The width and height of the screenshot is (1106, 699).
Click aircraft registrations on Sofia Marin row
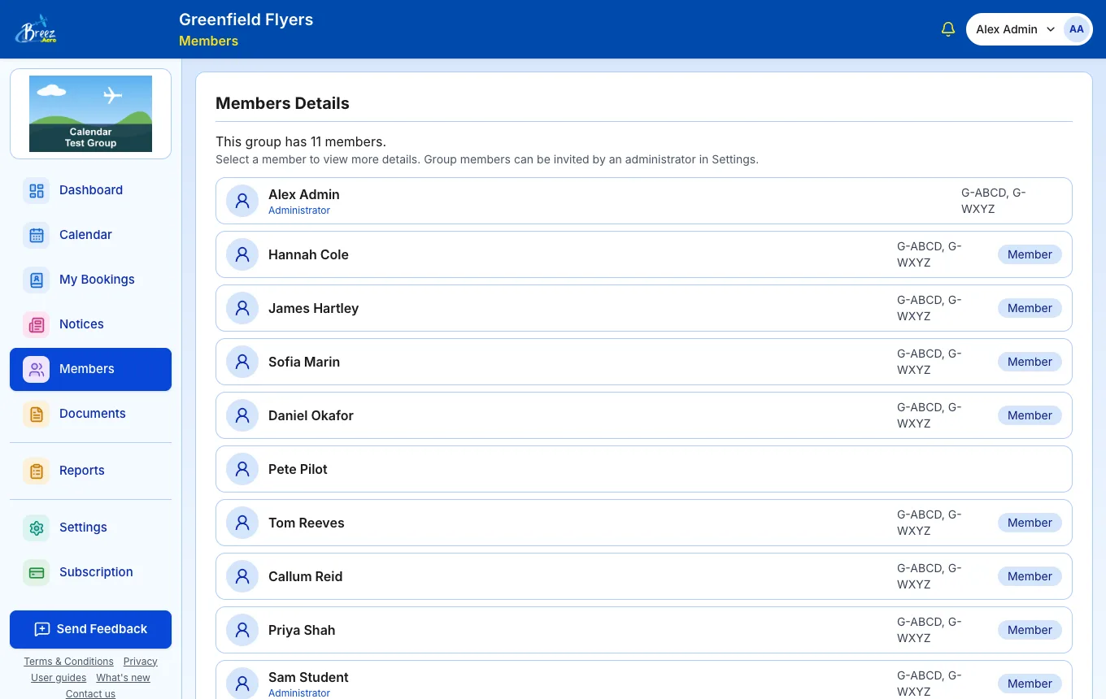coord(930,362)
